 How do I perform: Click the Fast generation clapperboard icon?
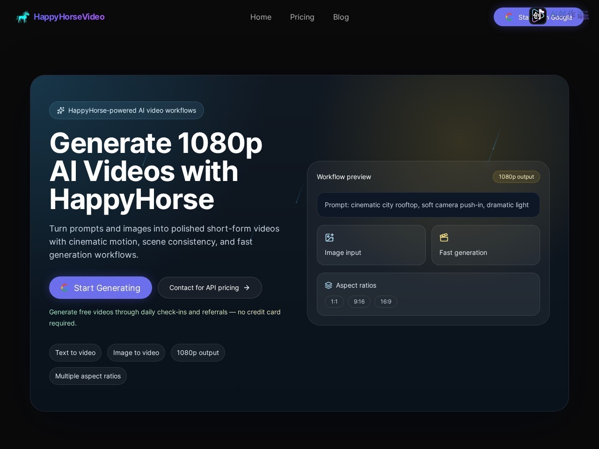pos(444,238)
